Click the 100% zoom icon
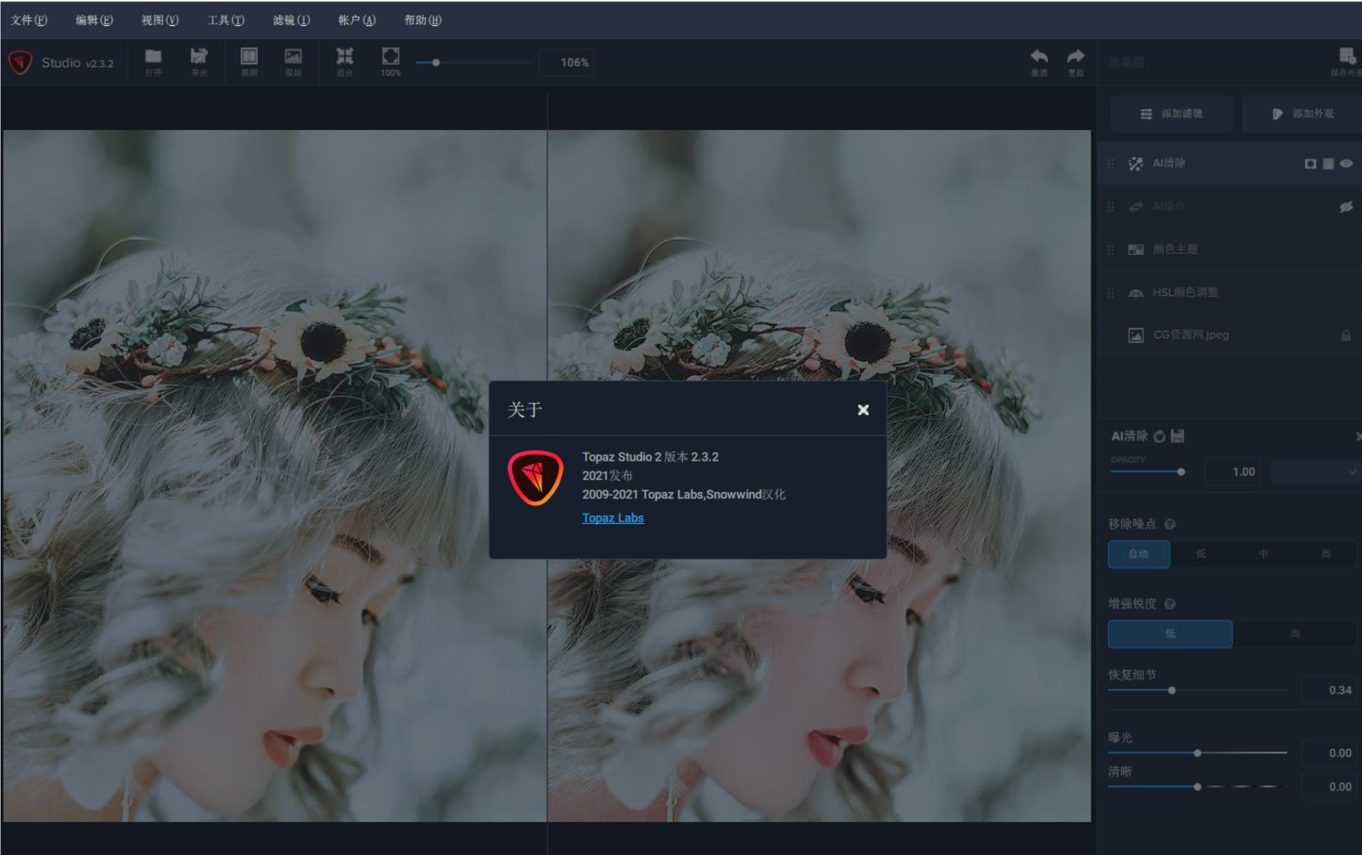This screenshot has height=855, width=1362. click(391, 56)
